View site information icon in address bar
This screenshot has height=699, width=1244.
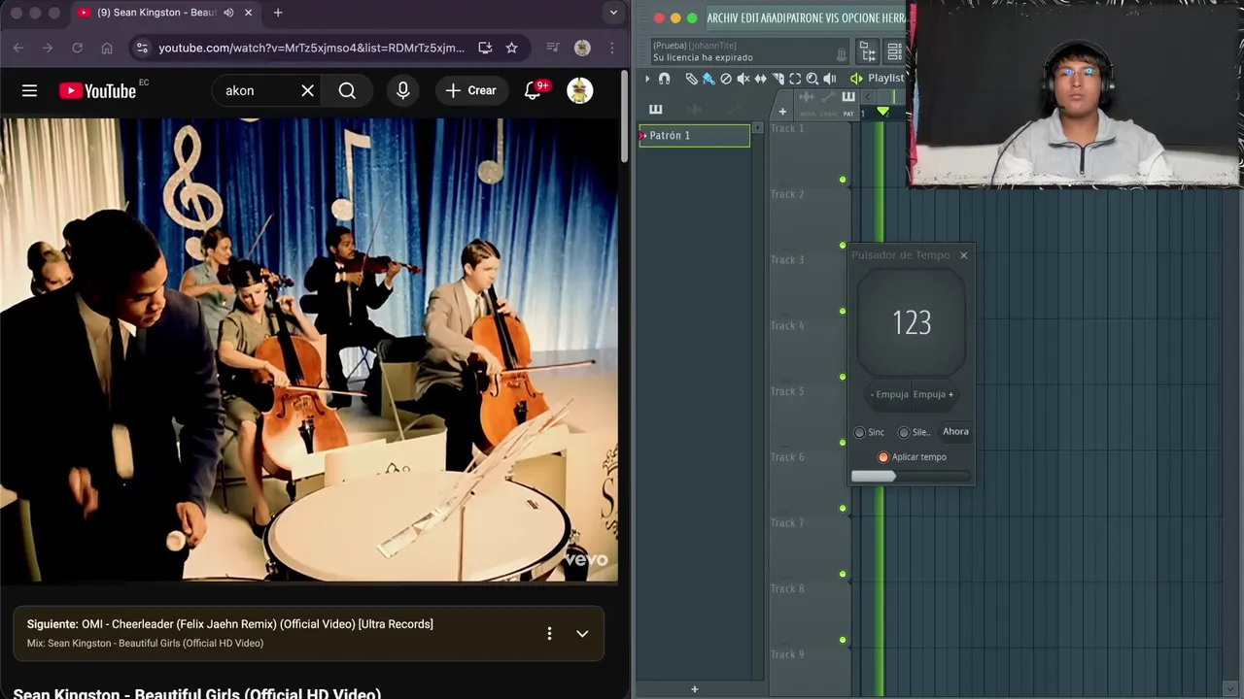click(x=142, y=48)
